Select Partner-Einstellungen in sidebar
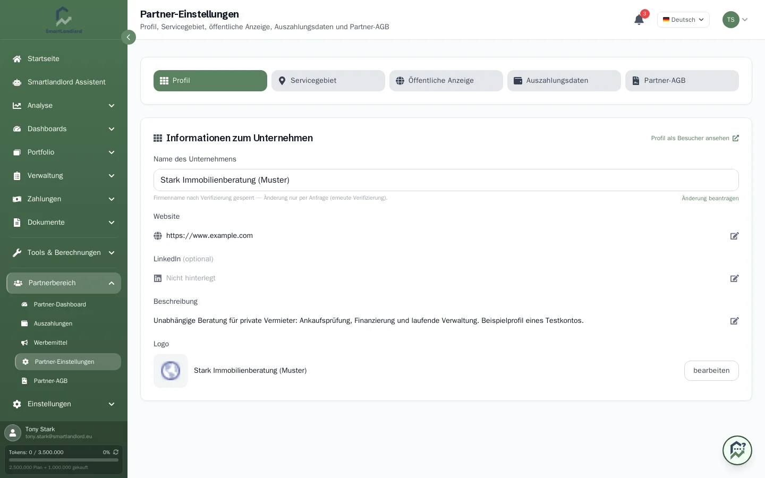This screenshot has width=765, height=478. 68,362
